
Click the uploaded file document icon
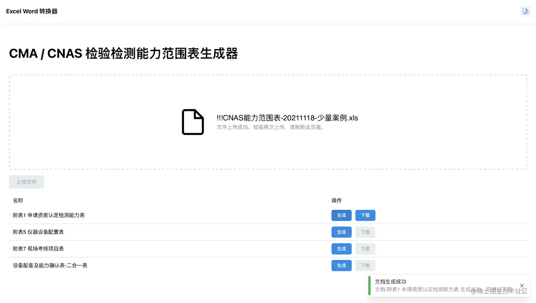click(193, 122)
